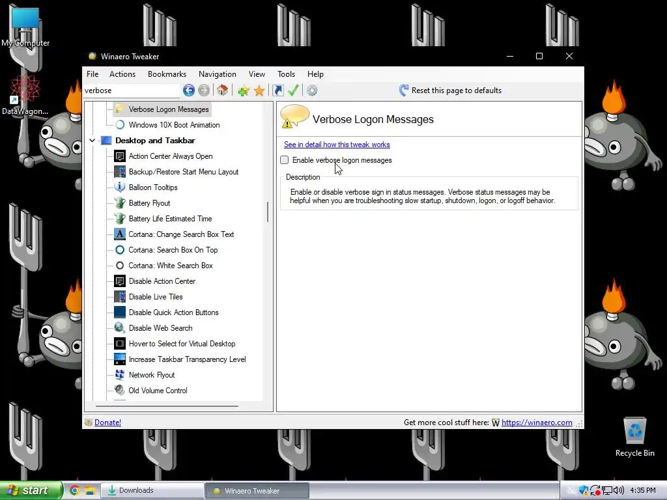This screenshot has width=667, height=500.
Task: Click the Old Volume Control icon
Action: (120, 391)
